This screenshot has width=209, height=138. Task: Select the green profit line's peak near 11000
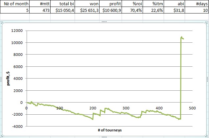[181, 37]
